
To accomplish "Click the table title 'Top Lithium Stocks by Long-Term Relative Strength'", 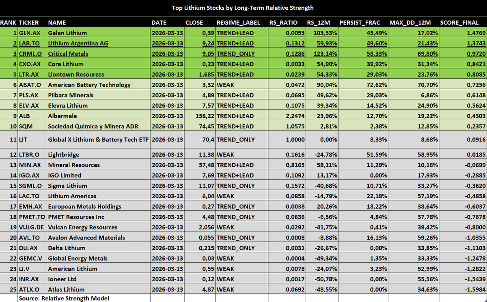I will [243, 8].
